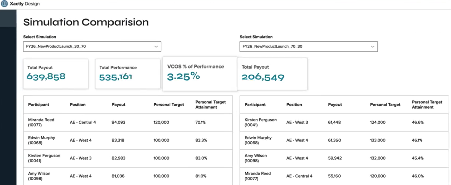Screen dimensions: 451x185
Task: Click payout value 61,448
Action: tap(334, 122)
